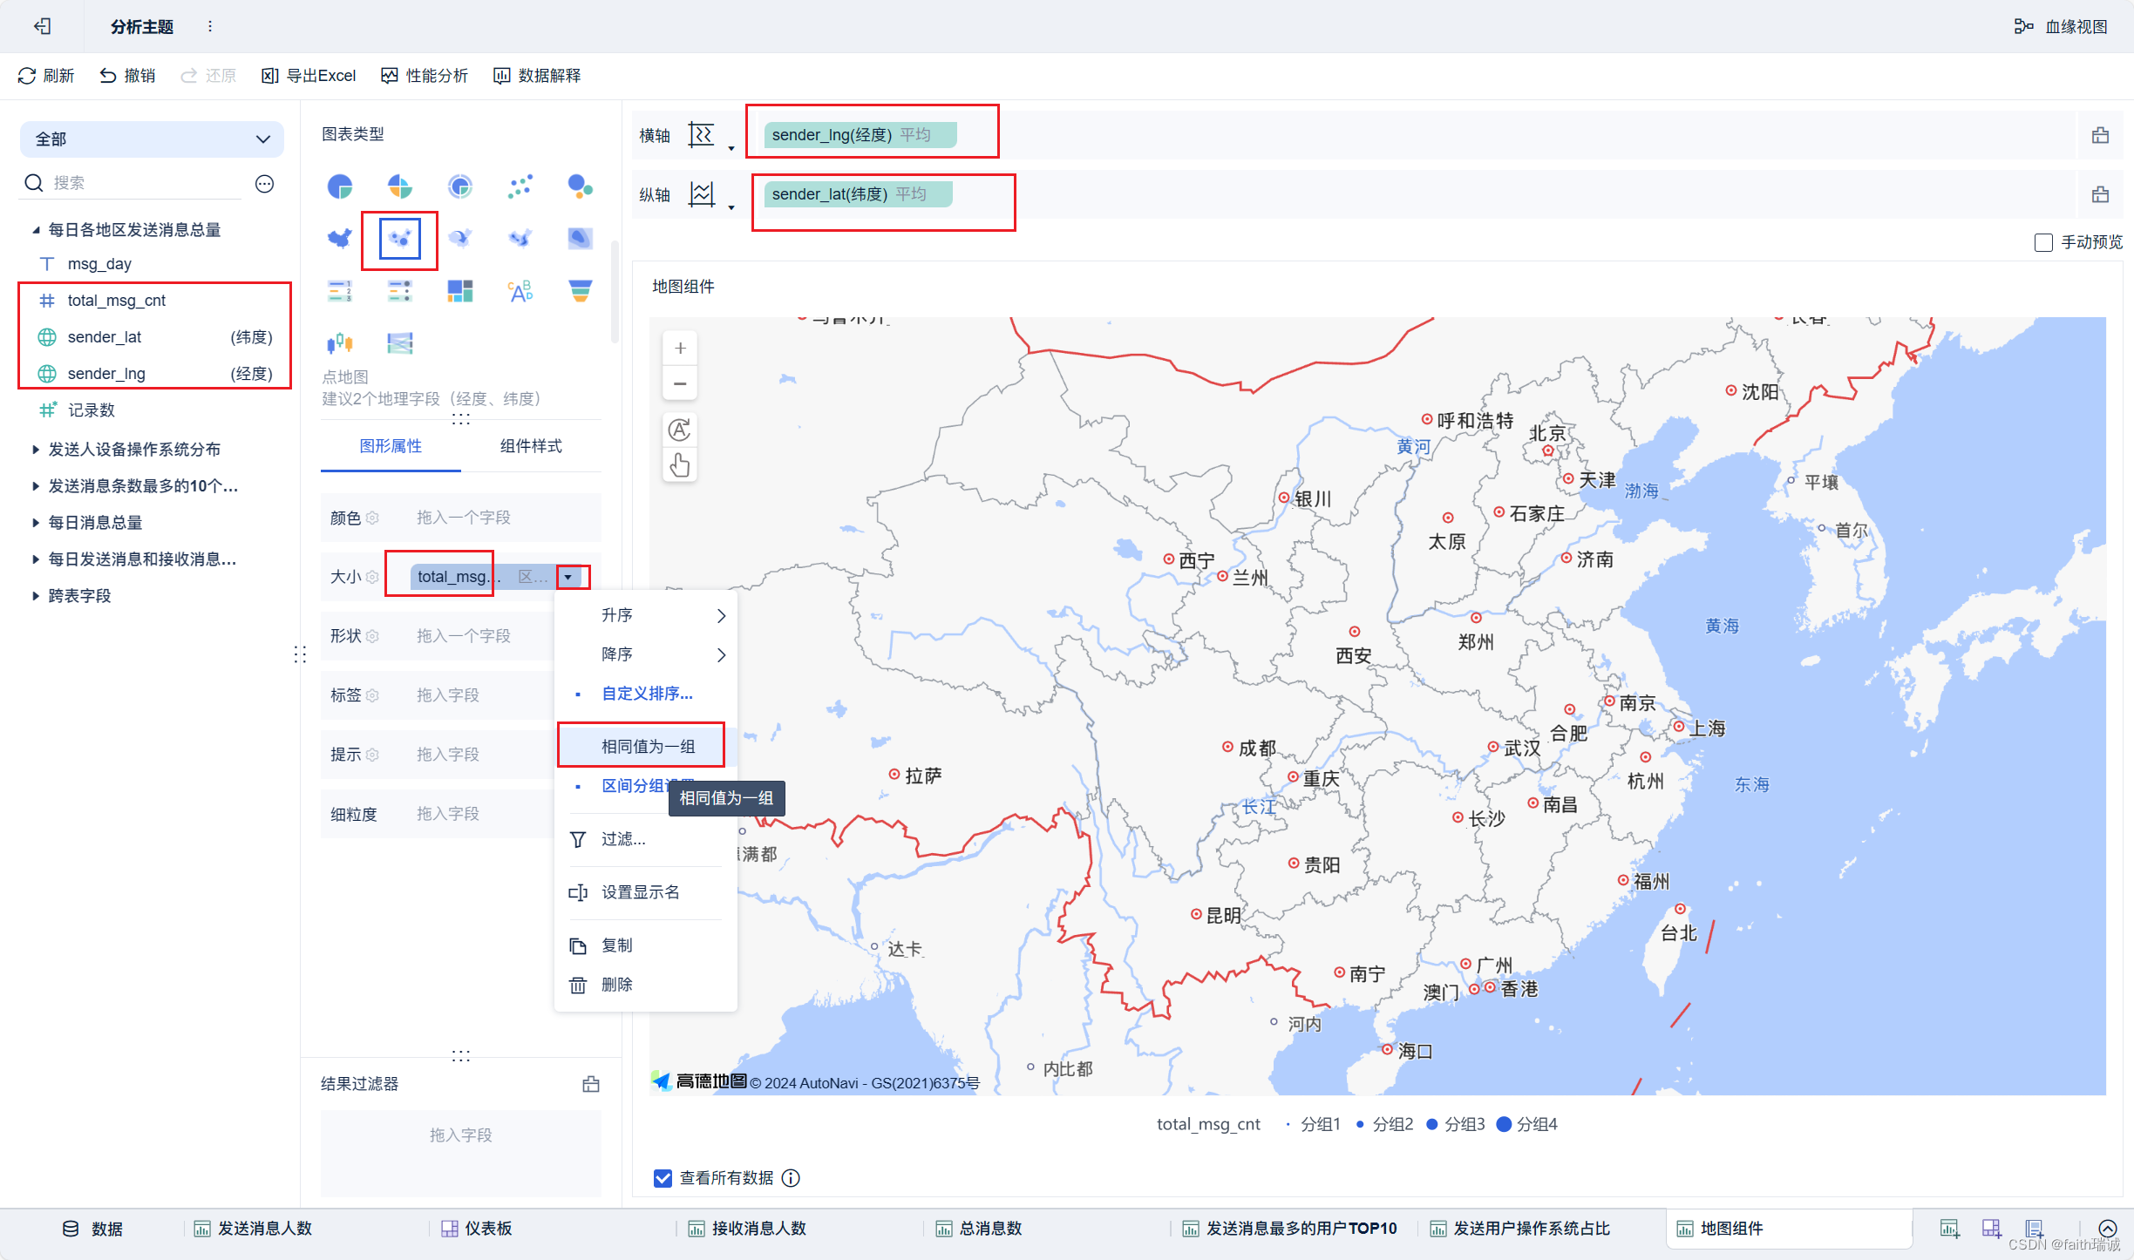Click the map visualization type icon

[x=398, y=240]
